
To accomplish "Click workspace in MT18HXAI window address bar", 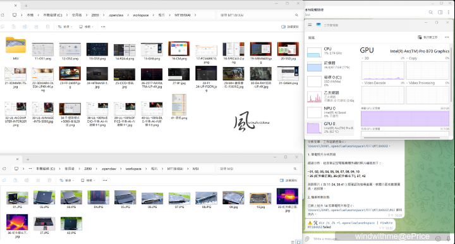I will [141, 15].
